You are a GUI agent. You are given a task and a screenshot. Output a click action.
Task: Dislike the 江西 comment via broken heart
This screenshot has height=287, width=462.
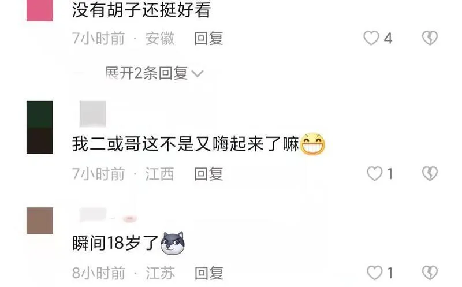coord(430,173)
